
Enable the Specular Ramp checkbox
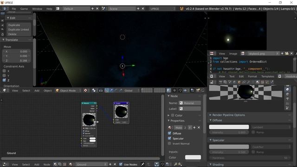tap(253, 152)
